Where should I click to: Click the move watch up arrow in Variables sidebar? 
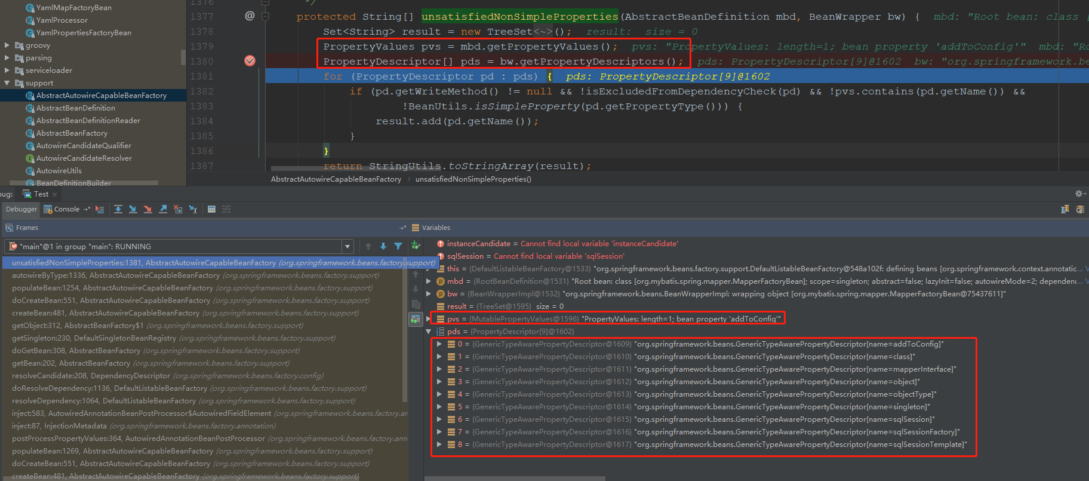pos(416,275)
